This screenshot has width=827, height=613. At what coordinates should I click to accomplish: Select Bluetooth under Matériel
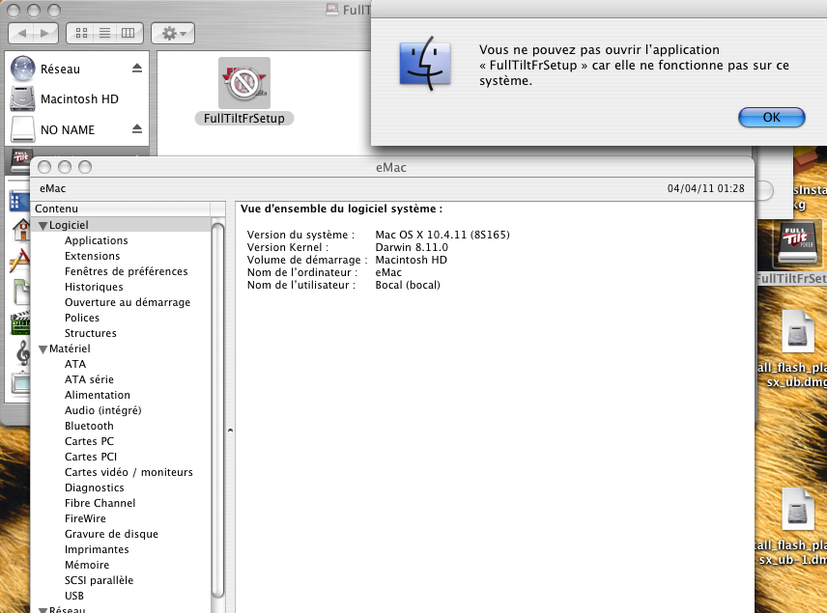pos(89,426)
